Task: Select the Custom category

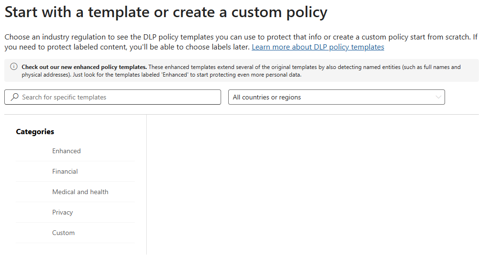Action: tap(63, 233)
